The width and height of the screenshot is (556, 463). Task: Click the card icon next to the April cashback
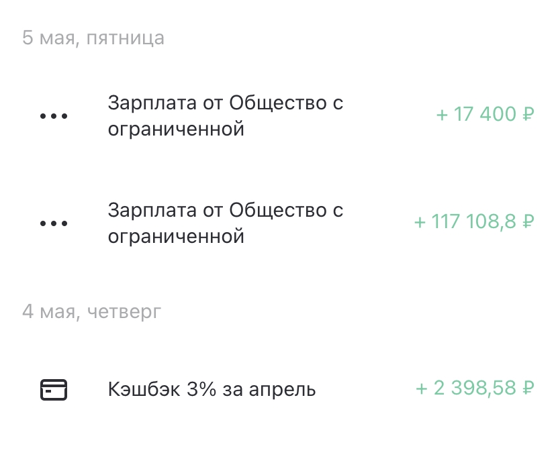pos(54,389)
